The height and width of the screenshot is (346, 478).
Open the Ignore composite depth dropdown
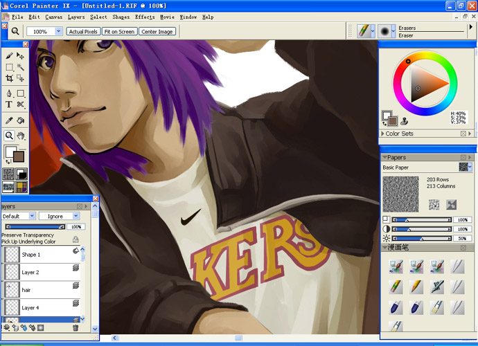[76, 216]
